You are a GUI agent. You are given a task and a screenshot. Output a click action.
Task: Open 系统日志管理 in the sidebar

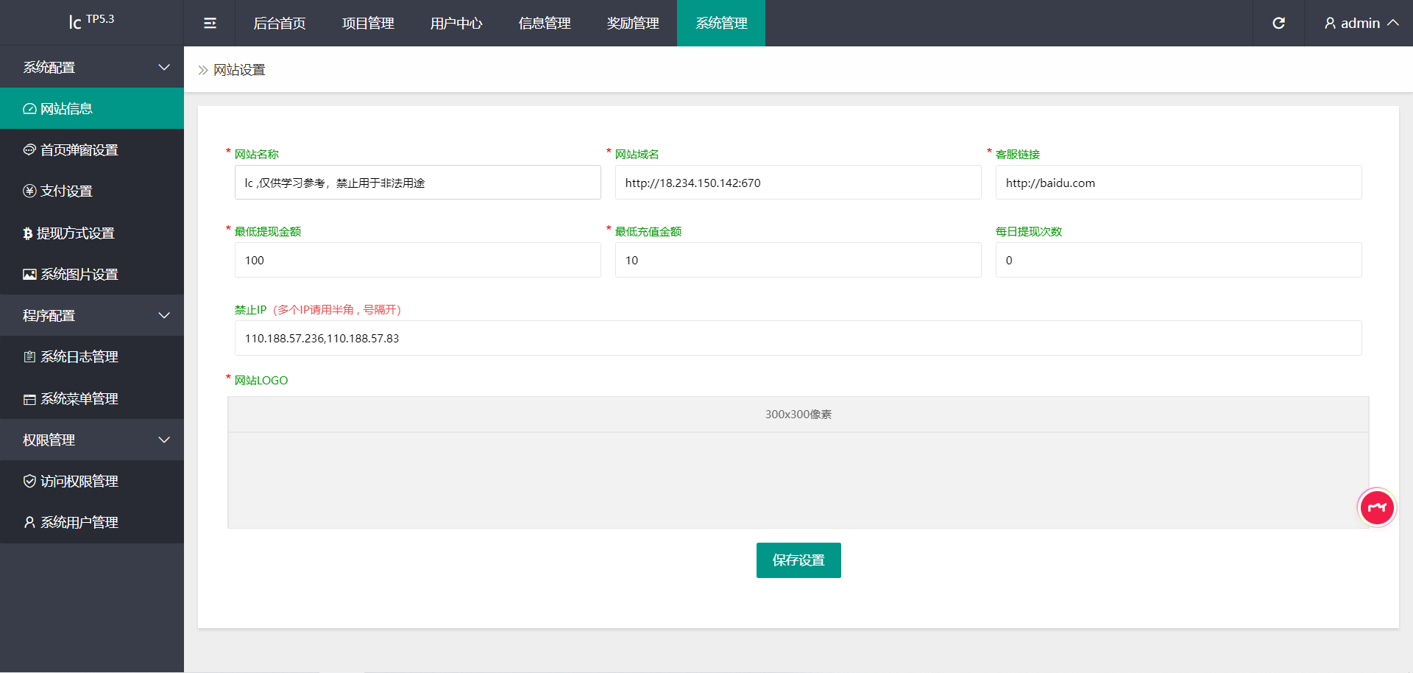pos(79,357)
